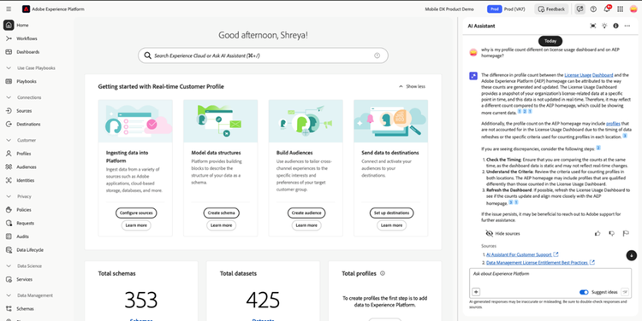The height and width of the screenshot is (321, 642).
Task: Open Services in the sidebar
Action: (24, 279)
